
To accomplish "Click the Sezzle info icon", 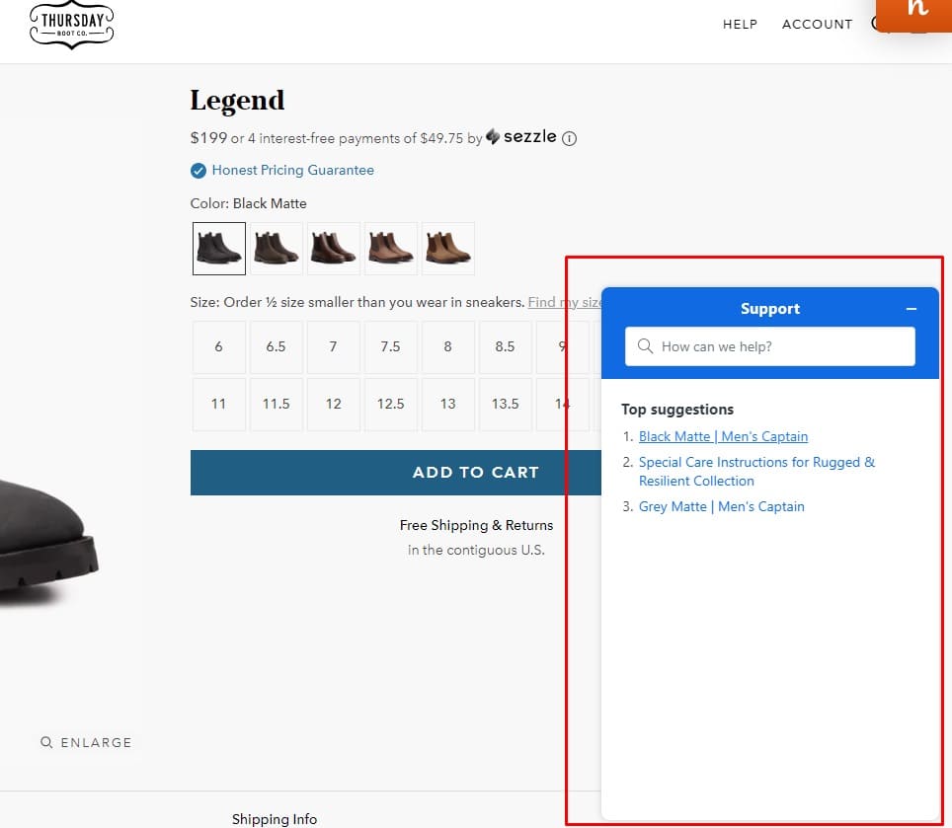I will (x=569, y=139).
